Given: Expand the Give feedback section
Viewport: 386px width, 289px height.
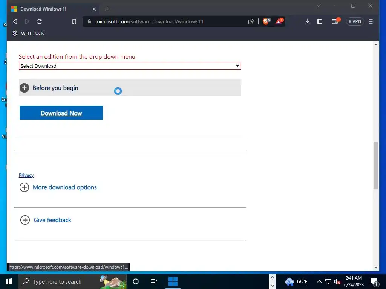Looking at the screenshot, I should tap(46, 220).
